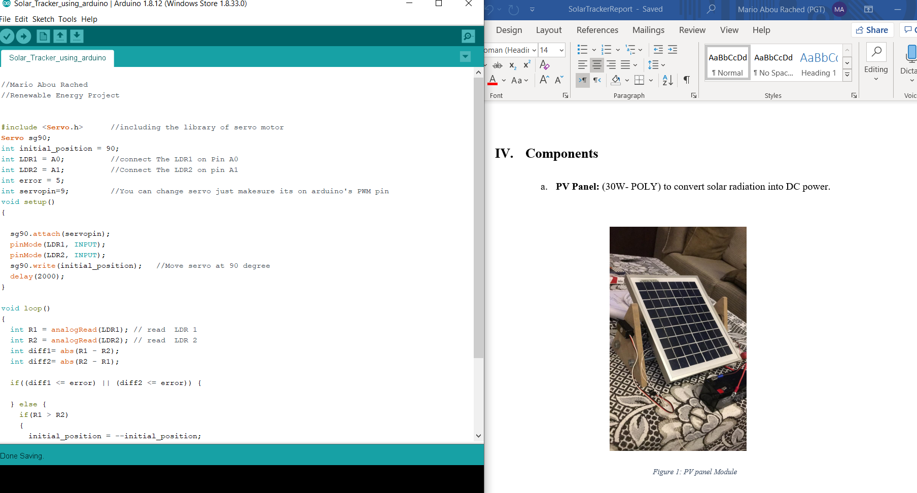Toggle show paragraph marks
This screenshot has height=493, width=917.
(x=686, y=80)
